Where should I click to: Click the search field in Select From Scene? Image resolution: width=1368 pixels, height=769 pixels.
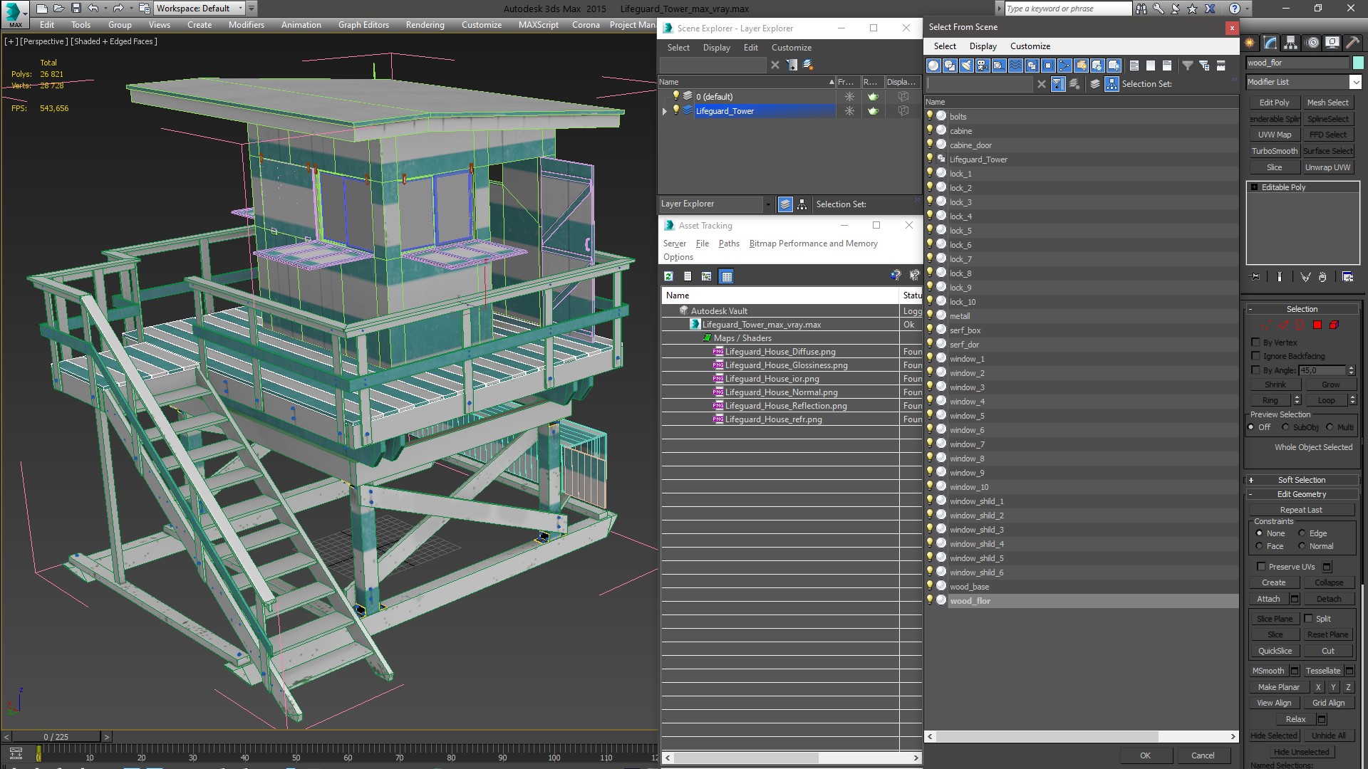[x=979, y=84]
